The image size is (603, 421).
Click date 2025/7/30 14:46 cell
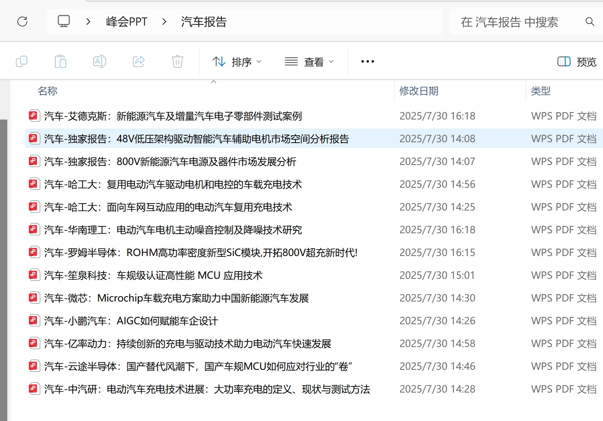coord(437,367)
